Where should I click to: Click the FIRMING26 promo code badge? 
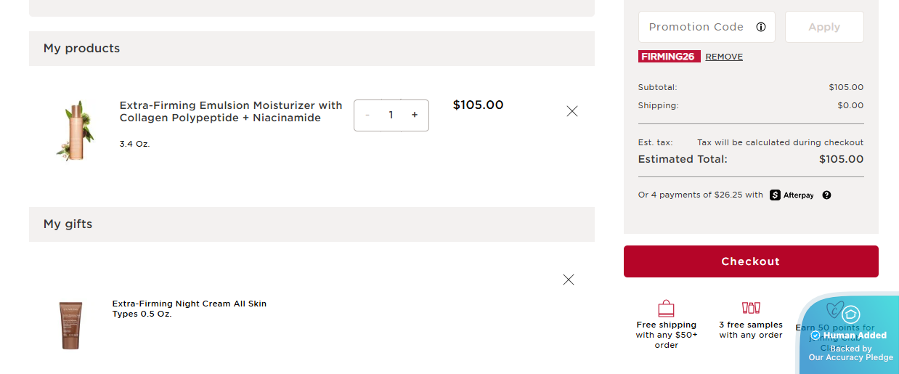(x=669, y=57)
